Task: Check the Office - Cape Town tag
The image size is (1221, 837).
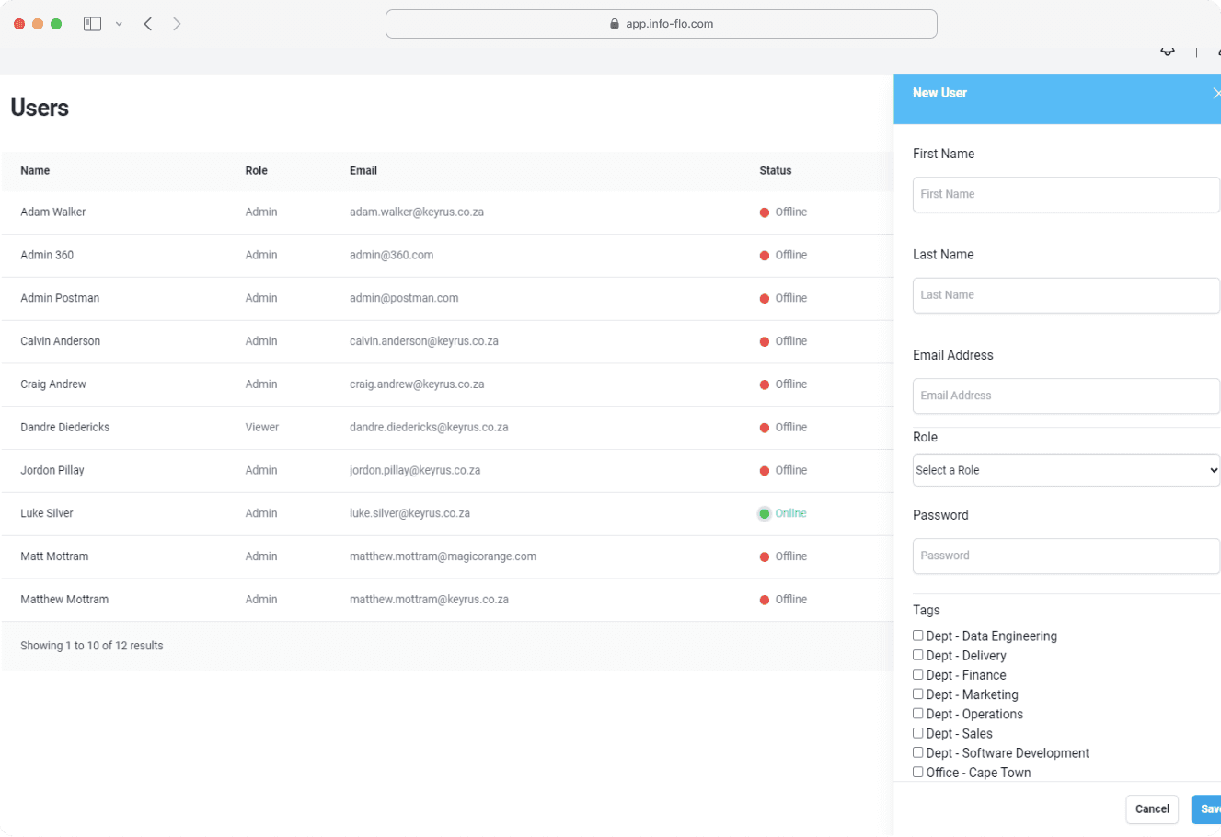Action: click(917, 773)
